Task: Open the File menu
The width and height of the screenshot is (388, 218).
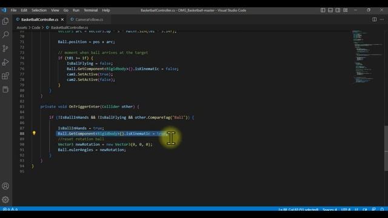Action: click(13, 10)
